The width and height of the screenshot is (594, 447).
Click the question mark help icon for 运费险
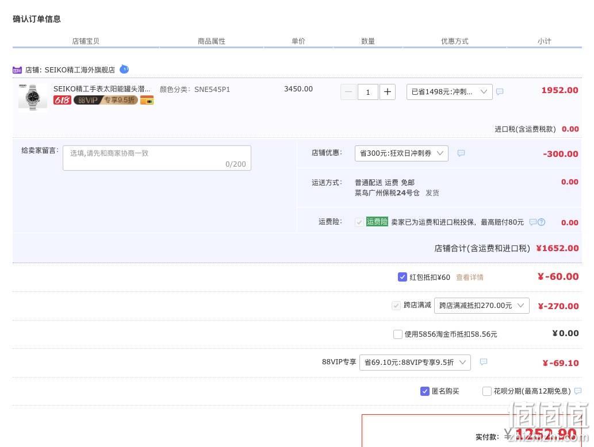[542, 222]
